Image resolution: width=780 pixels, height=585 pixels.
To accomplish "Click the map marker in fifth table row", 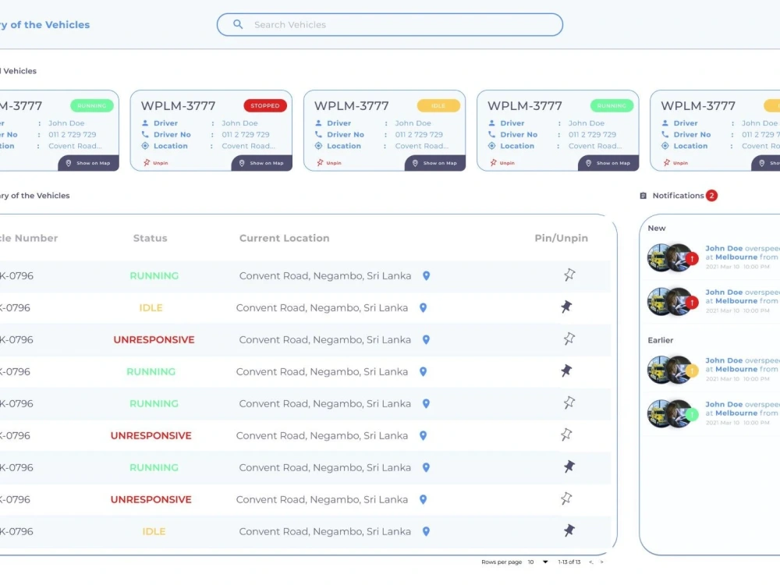I will tap(427, 403).
